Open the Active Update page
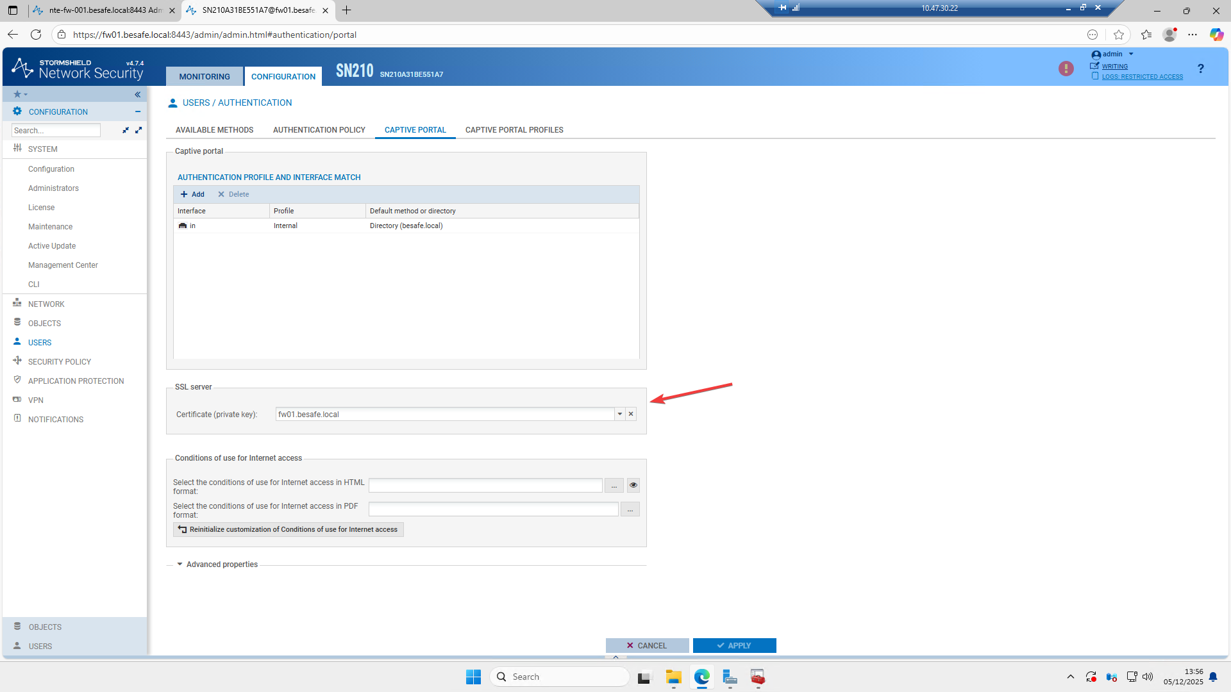The height and width of the screenshot is (692, 1231). tap(52, 246)
